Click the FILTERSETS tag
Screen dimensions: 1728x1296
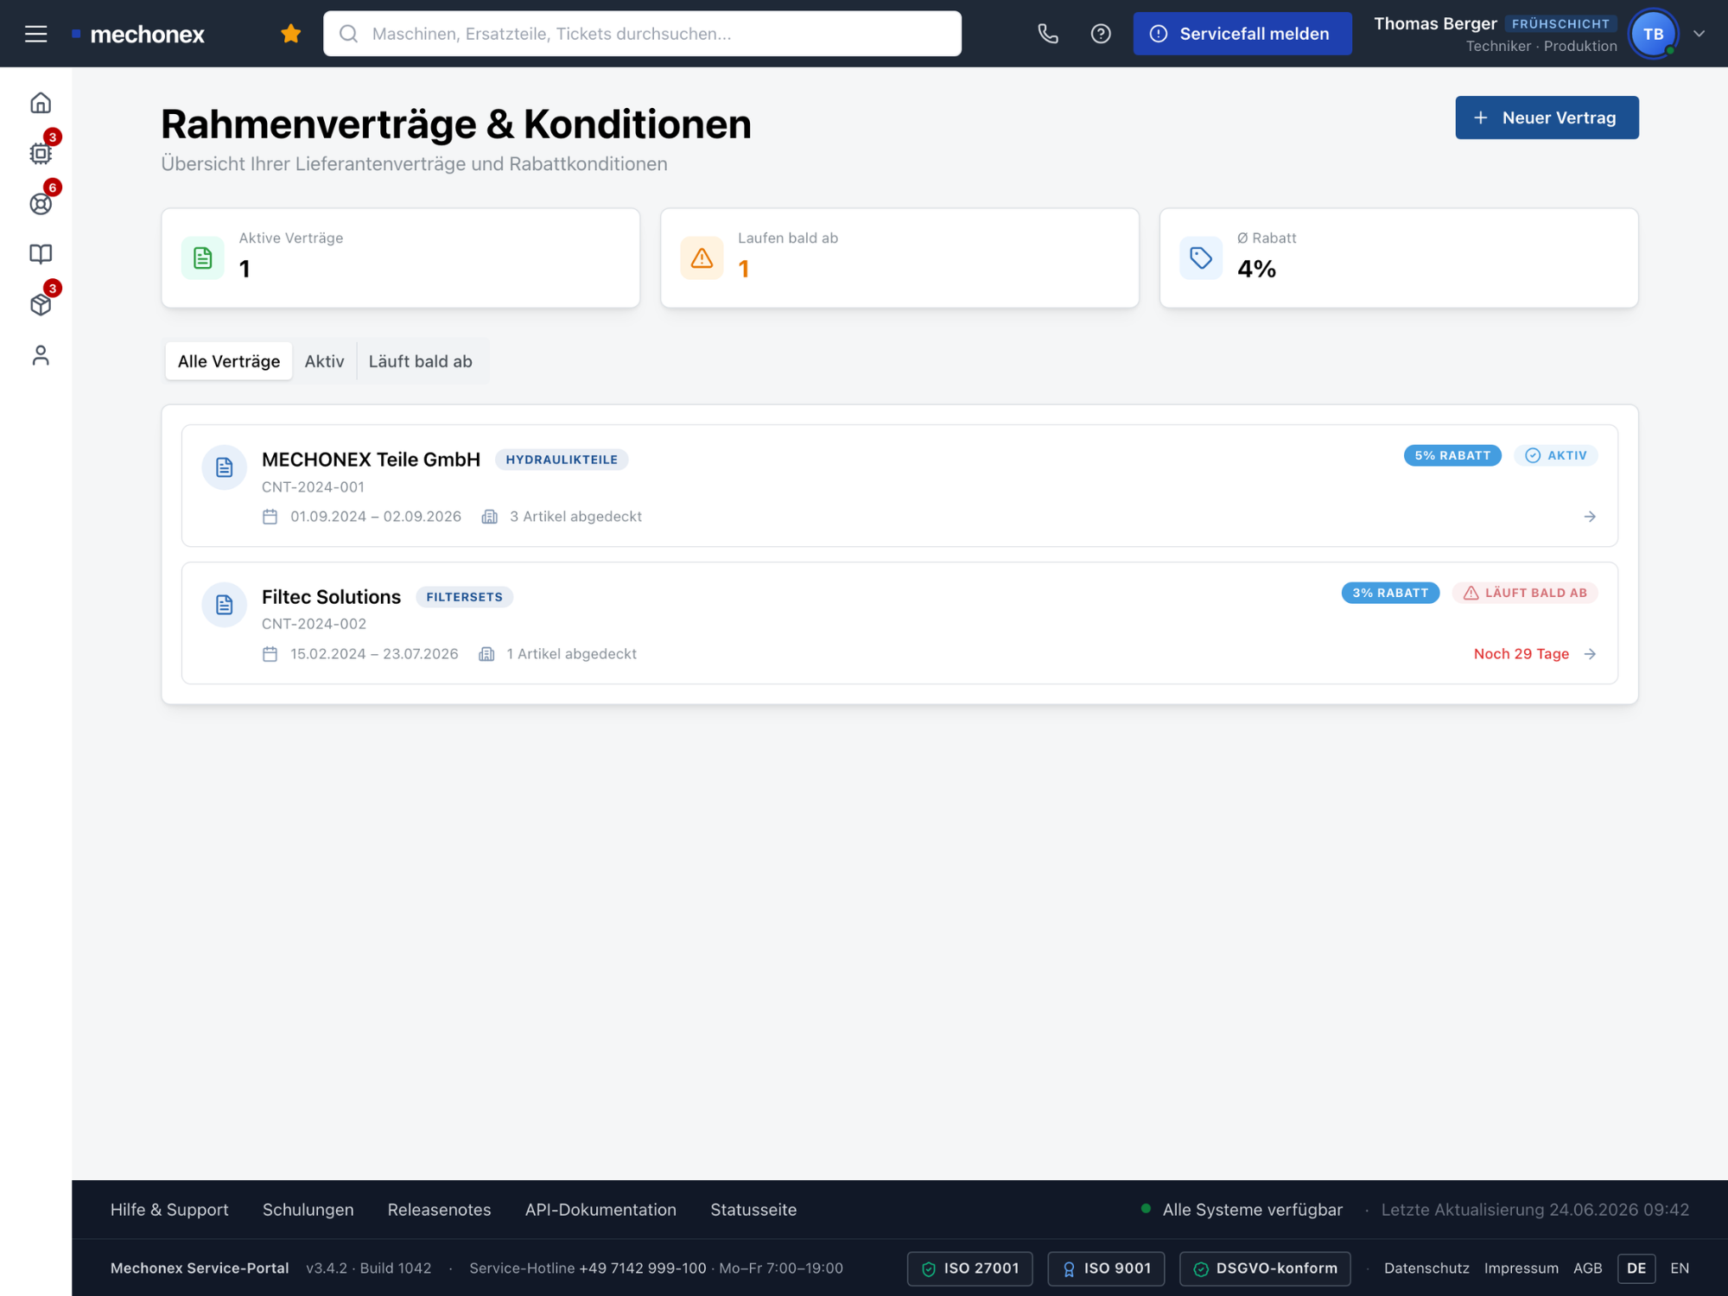pos(464,597)
